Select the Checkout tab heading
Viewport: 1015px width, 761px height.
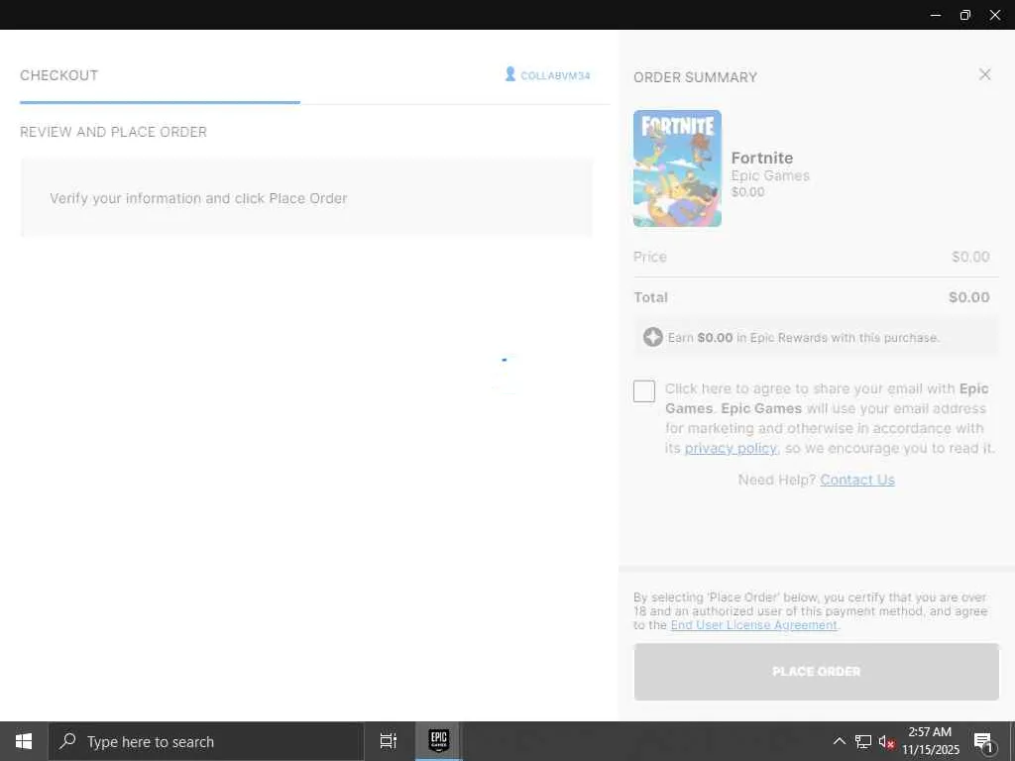[x=58, y=75]
